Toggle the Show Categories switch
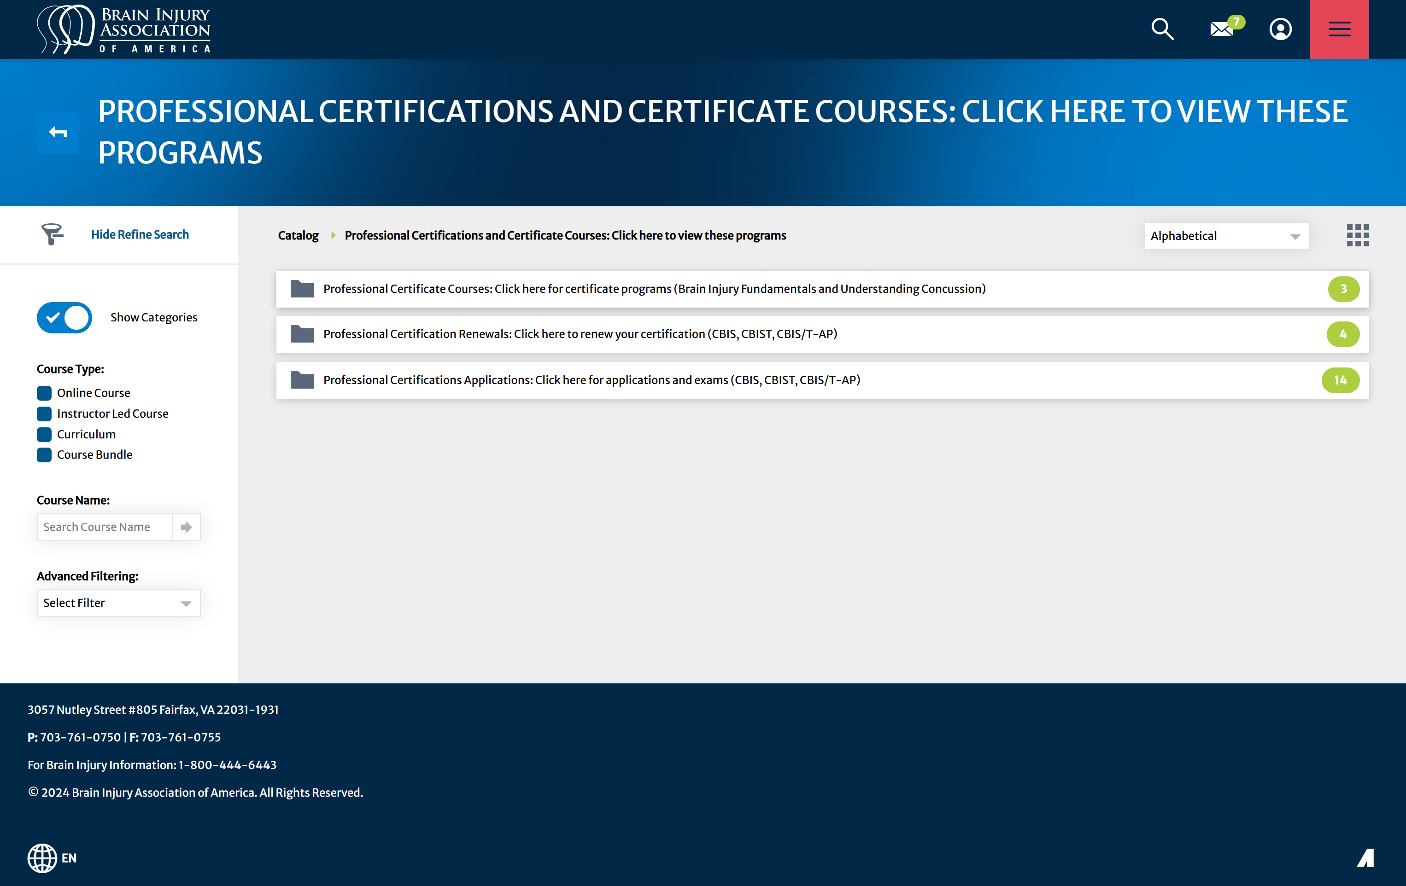 [64, 317]
